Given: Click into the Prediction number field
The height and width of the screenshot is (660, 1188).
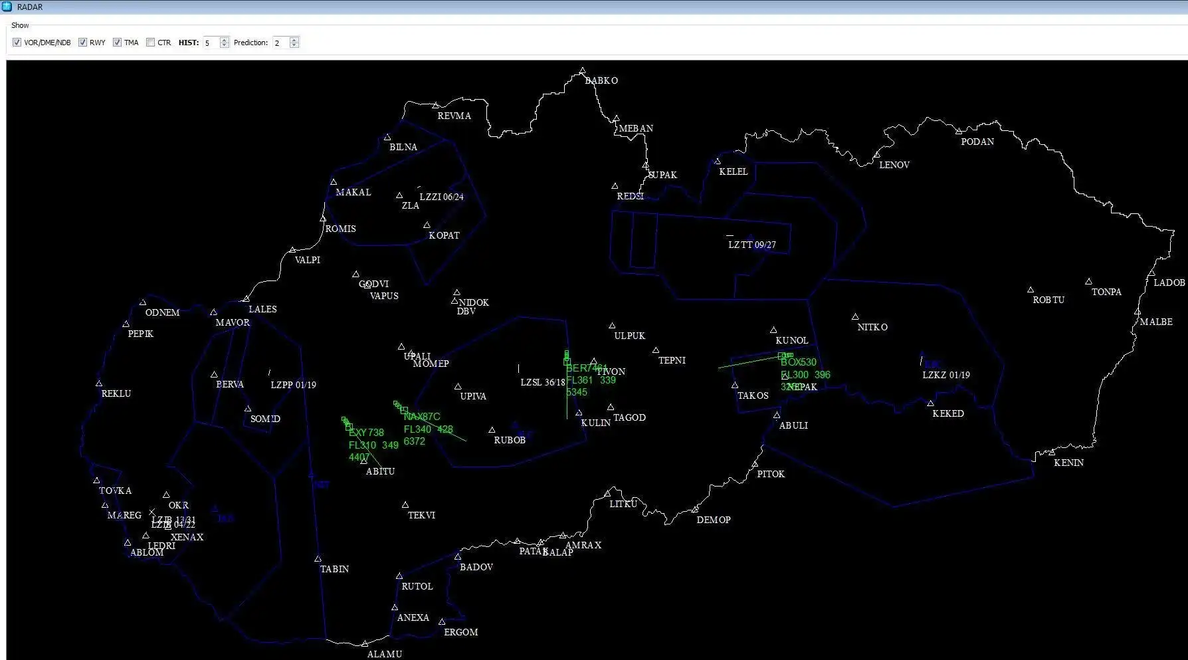Looking at the screenshot, I should click(281, 43).
